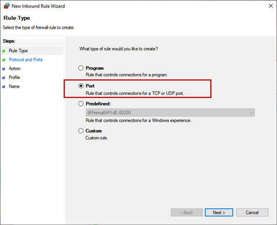Go to the Protocol and Ports step
The height and width of the screenshot is (225, 277).
tap(26, 60)
